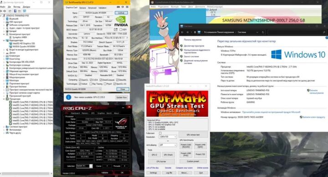Open the GPU-Z hamburger menu icon
The height and width of the screenshot is (177, 328).
pos(127,7)
